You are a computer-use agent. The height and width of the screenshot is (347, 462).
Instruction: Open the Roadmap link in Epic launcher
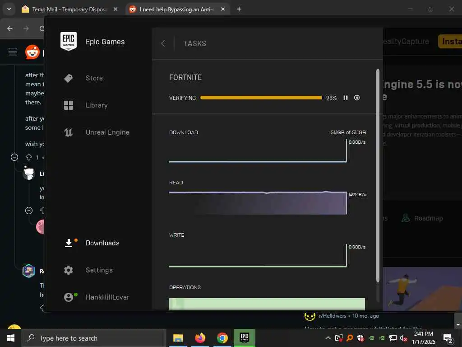[x=422, y=218]
